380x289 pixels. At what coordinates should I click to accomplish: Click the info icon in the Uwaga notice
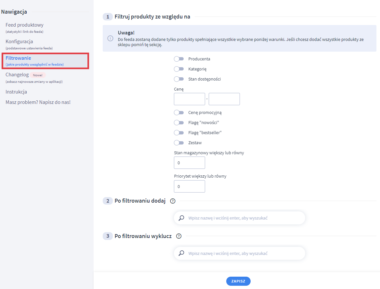tap(110, 38)
